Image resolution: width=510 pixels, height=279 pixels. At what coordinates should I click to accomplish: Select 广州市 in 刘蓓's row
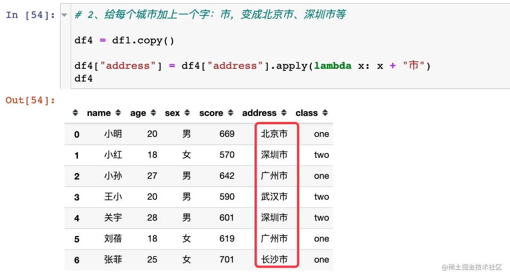tap(274, 239)
